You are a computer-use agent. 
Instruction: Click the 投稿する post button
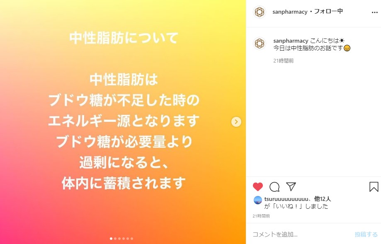click(366, 234)
